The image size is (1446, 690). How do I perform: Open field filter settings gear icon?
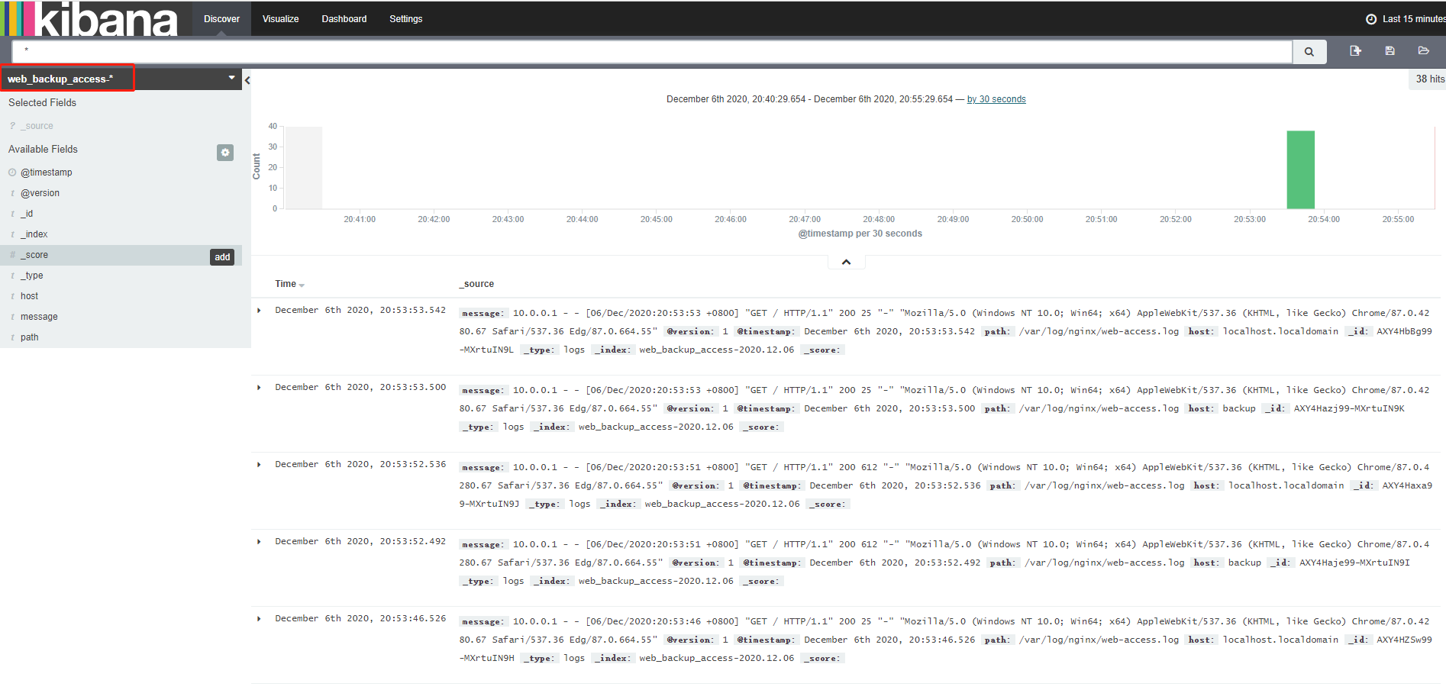(225, 153)
